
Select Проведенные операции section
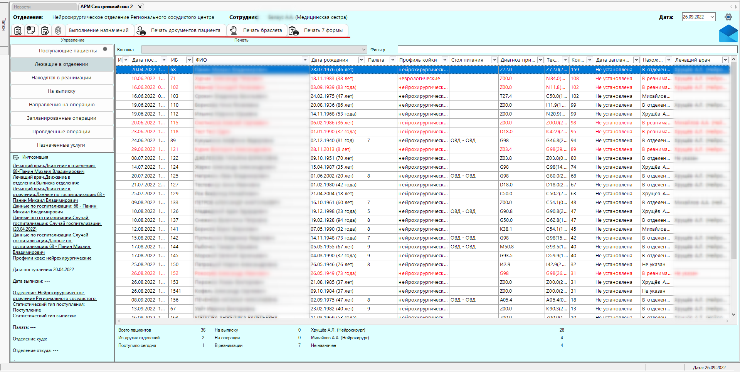pyautogui.click(x=62, y=131)
